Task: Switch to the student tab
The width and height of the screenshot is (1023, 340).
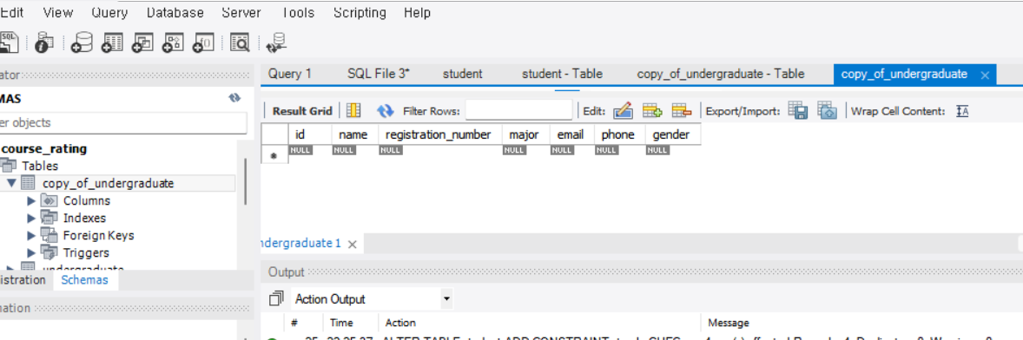Action: [463, 75]
